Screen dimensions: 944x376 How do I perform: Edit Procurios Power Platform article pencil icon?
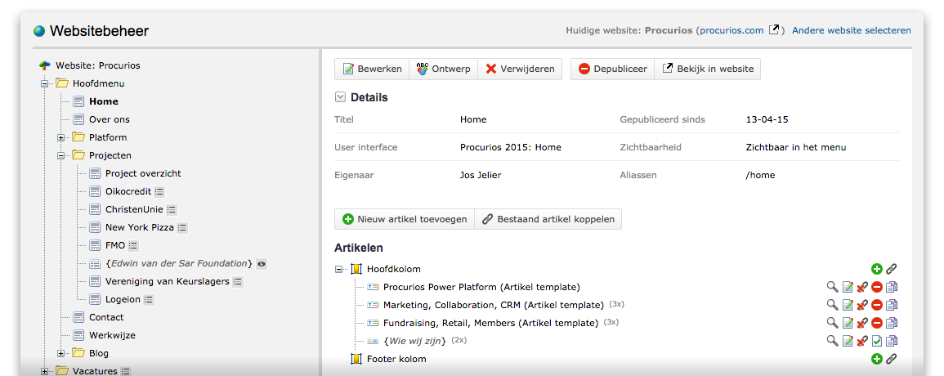pos(848,287)
